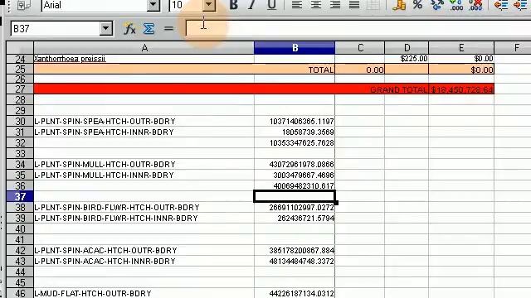Insert a Sum formula

tap(149, 29)
